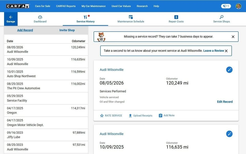Open Audi Wilsonville shop link dated 08/05/2026
Viewport: 246px width, 154px height.
coord(111,70)
